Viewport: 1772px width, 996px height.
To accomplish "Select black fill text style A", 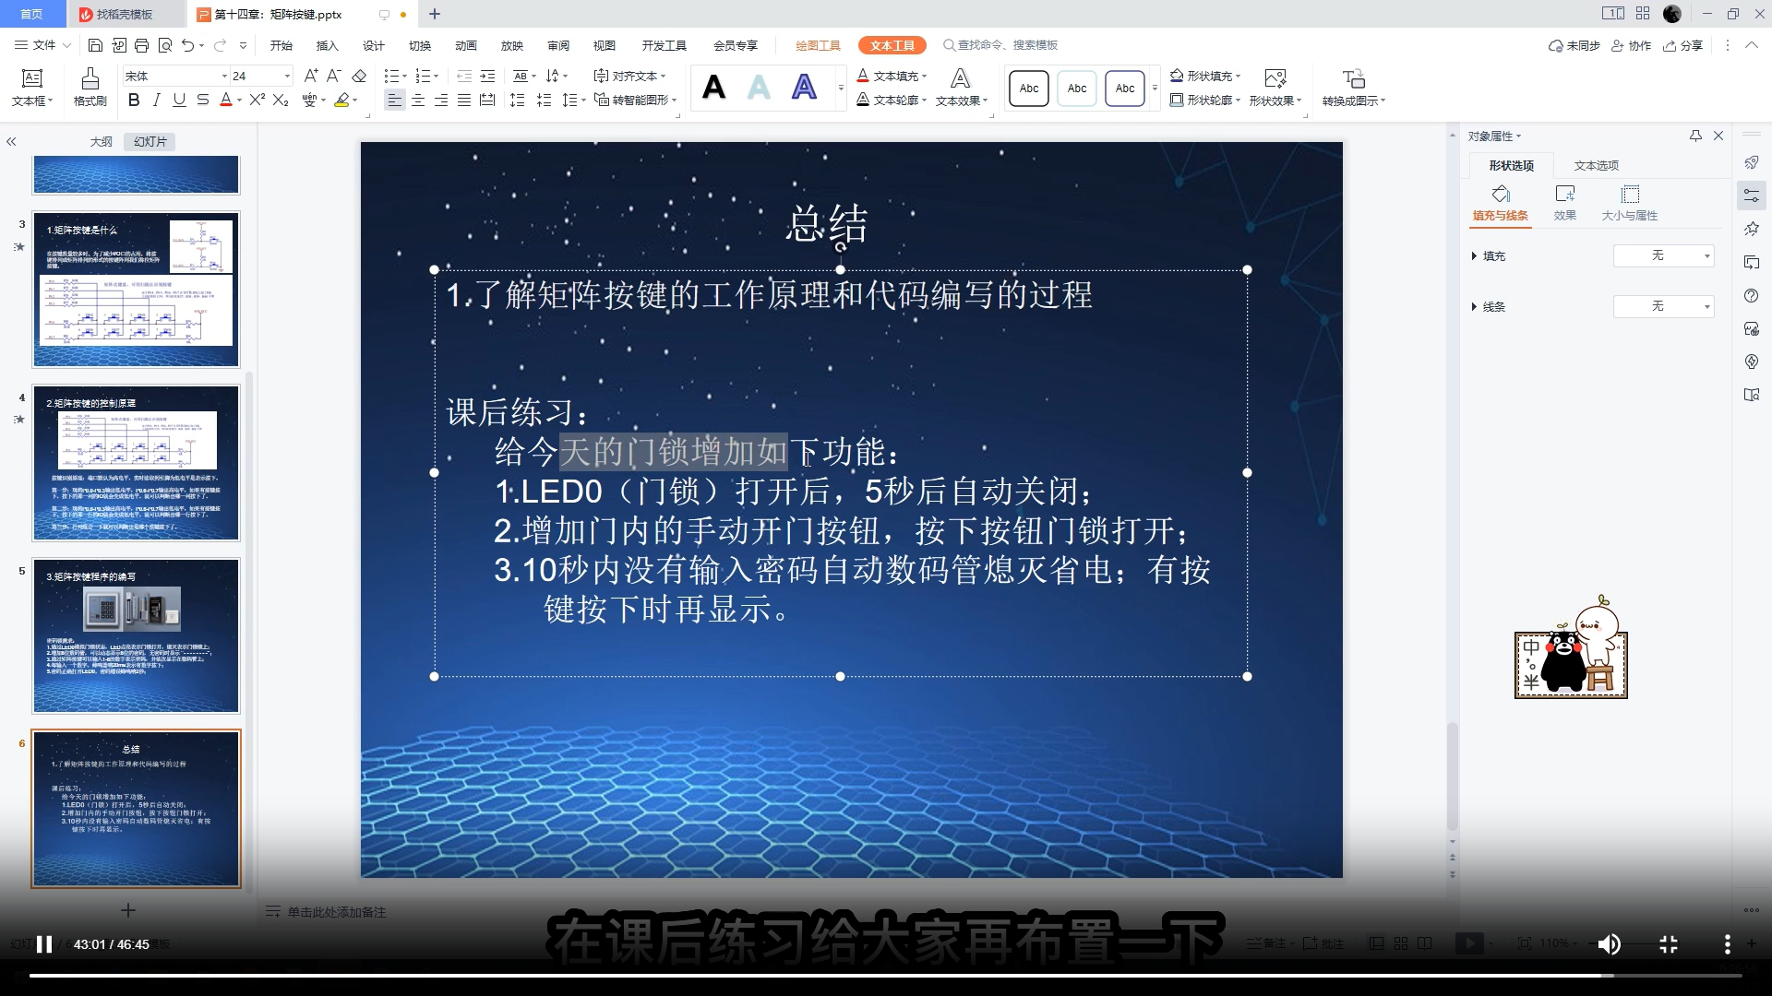I will coord(713,88).
